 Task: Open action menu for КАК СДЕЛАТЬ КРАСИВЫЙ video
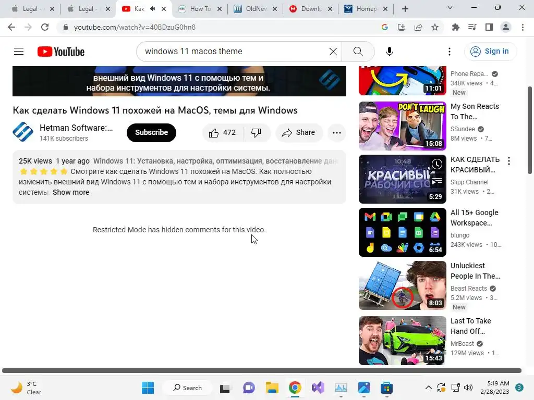[509, 161]
